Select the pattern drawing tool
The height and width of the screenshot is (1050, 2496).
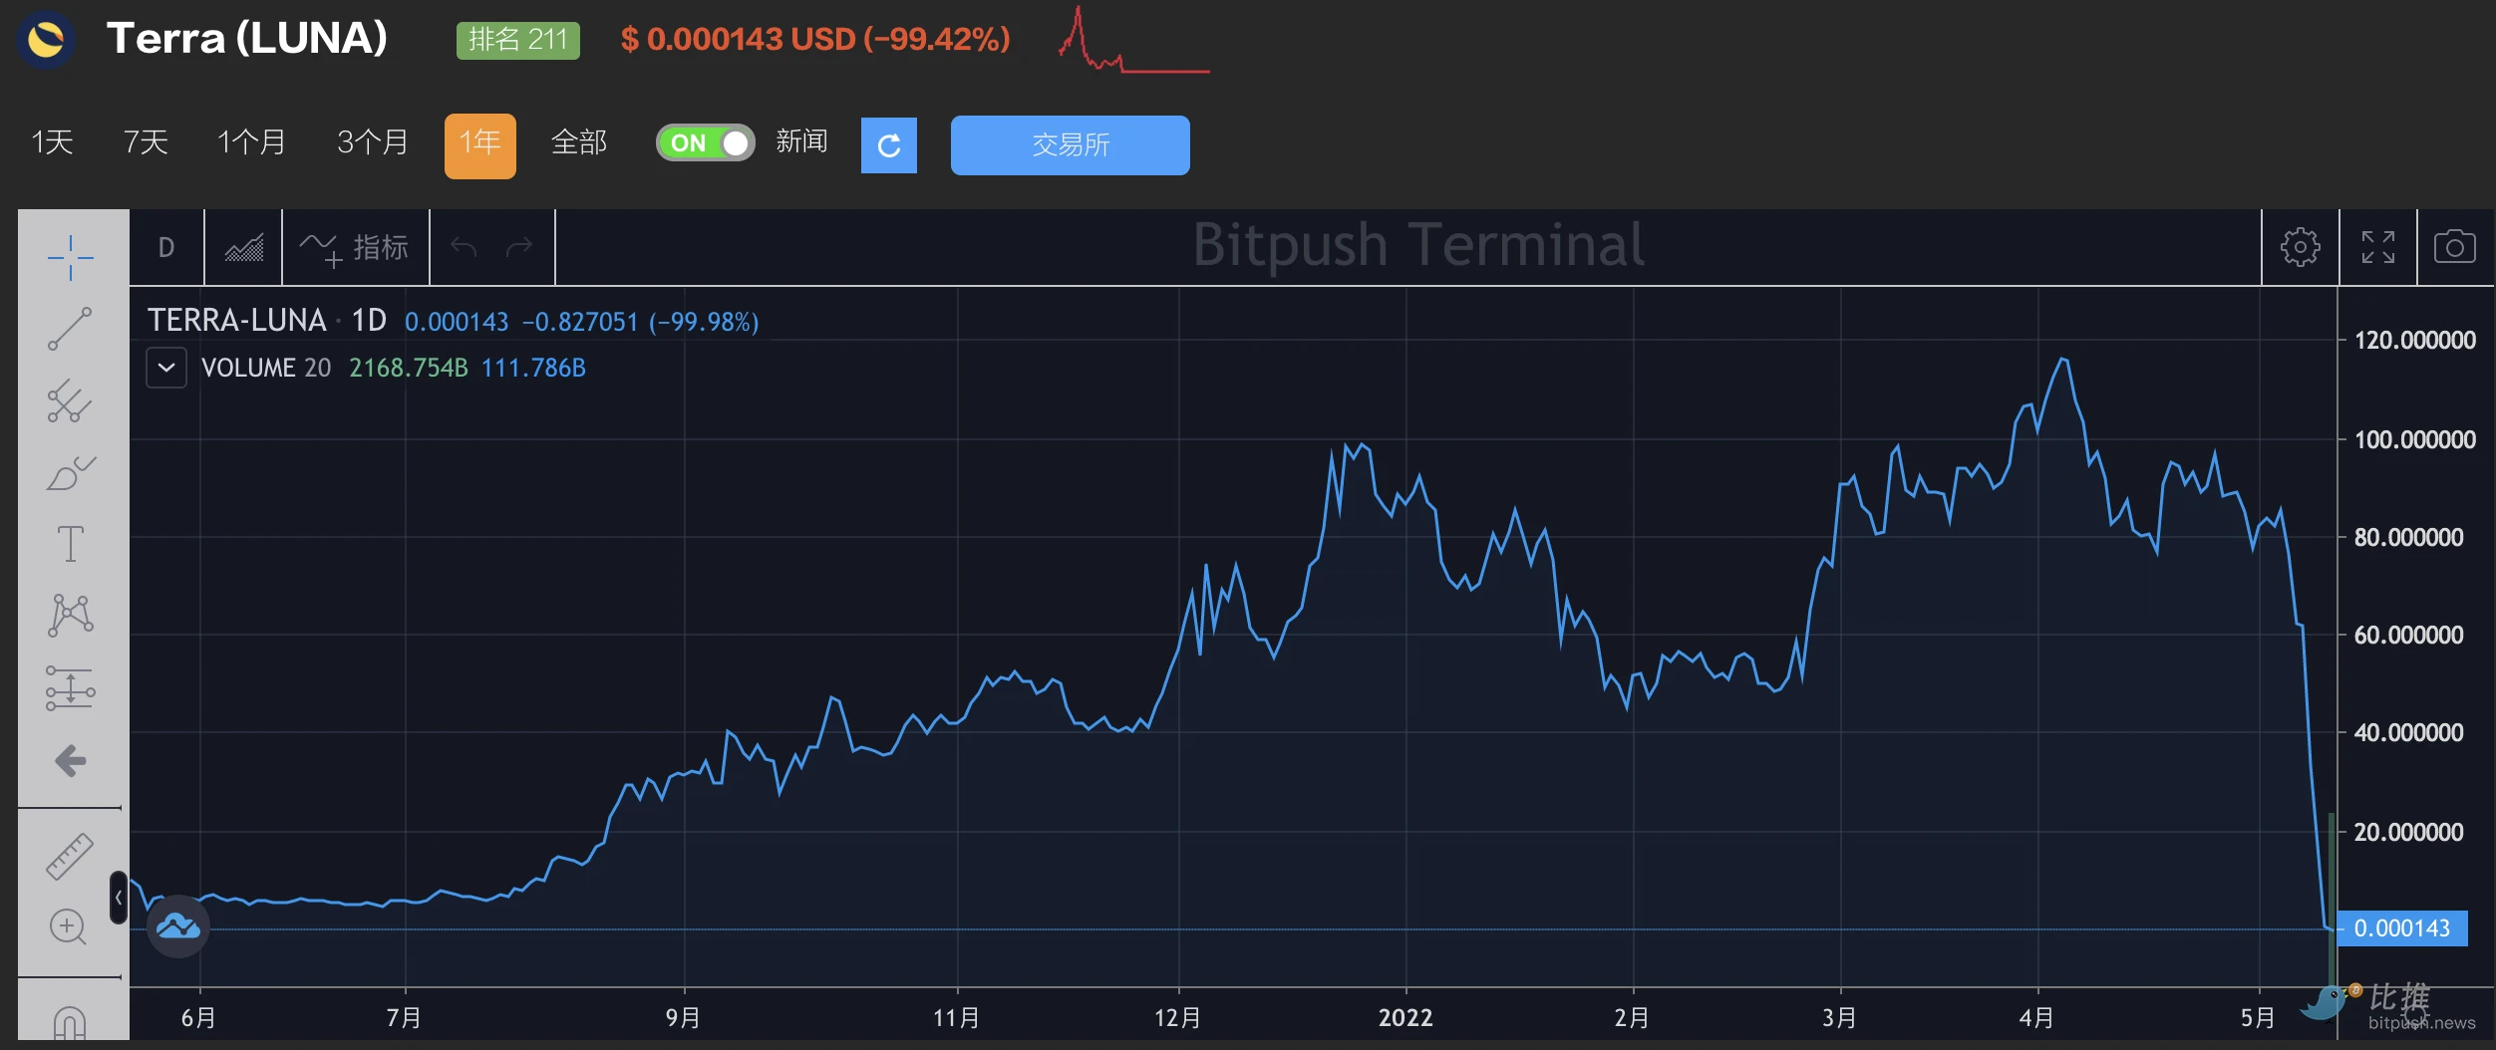coord(71,615)
